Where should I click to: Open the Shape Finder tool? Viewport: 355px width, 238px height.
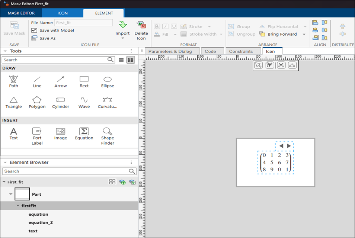108,136
